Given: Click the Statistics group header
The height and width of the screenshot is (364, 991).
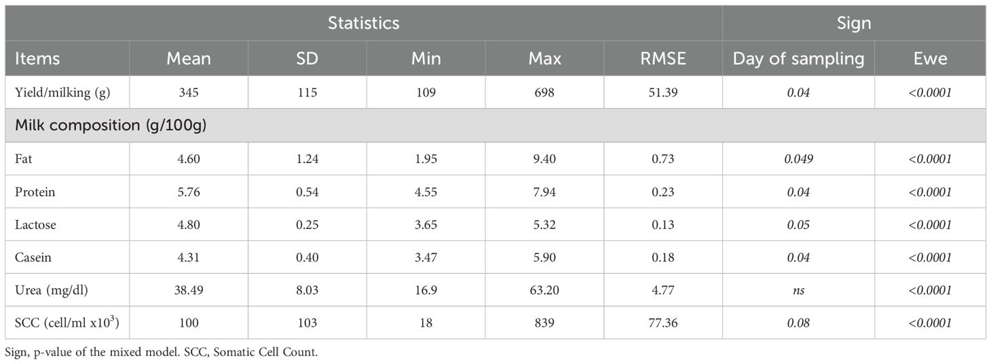Looking at the screenshot, I should pos(363,23).
